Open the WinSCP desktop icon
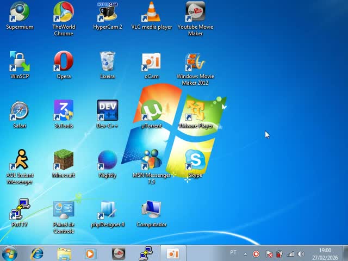This screenshot has height=261, width=348. click(x=20, y=63)
